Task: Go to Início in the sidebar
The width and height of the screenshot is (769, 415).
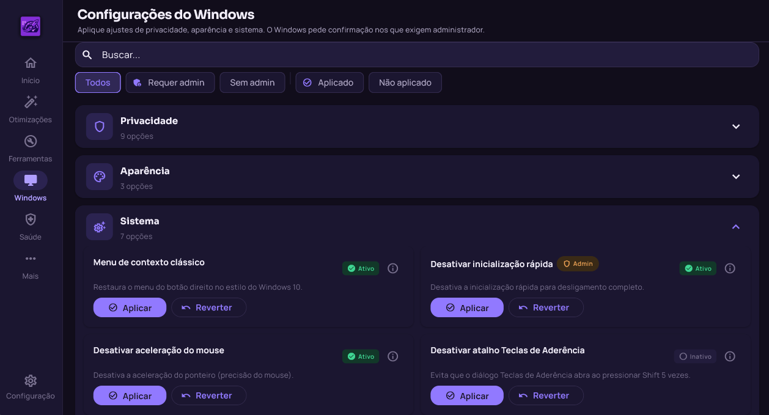Action: click(31, 70)
